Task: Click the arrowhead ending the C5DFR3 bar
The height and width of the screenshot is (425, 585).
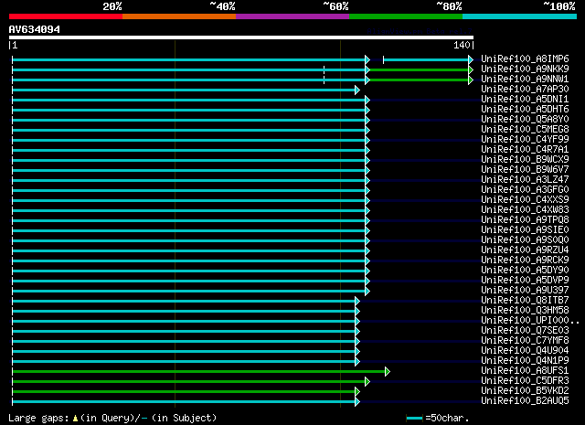Action: [x=367, y=382]
